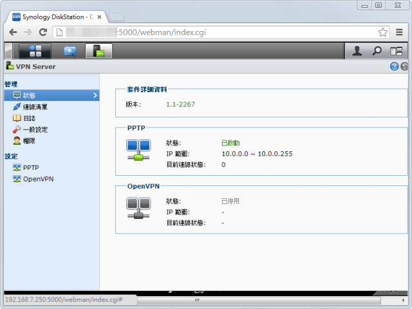The width and height of the screenshot is (412, 309).
Task: Close the Synology DiskStation tab
Action: pyautogui.click(x=99, y=17)
